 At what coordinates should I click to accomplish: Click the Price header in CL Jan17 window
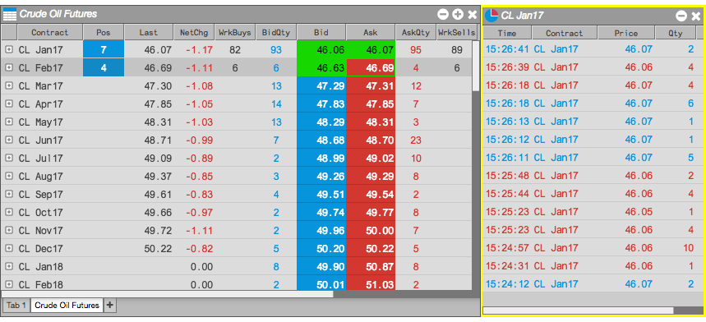click(625, 33)
